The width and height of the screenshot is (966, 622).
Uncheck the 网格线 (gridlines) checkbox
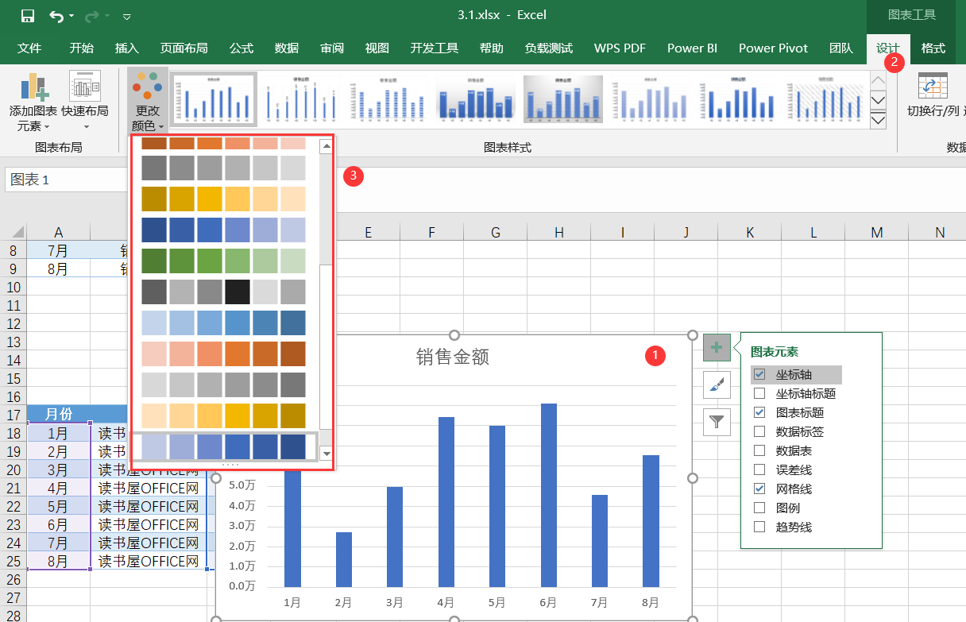pyautogui.click(x=759, y=489)
